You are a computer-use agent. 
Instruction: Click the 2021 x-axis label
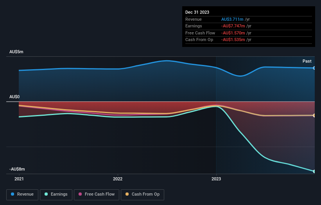click(x=19, y=179)
